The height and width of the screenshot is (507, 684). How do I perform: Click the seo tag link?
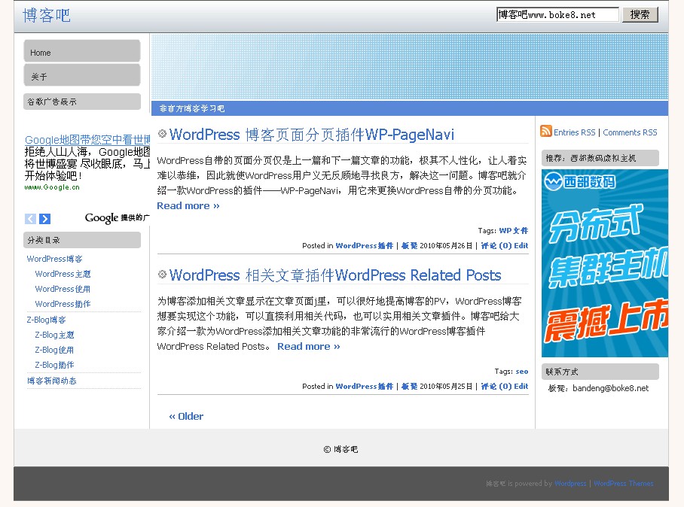point(522,372)
